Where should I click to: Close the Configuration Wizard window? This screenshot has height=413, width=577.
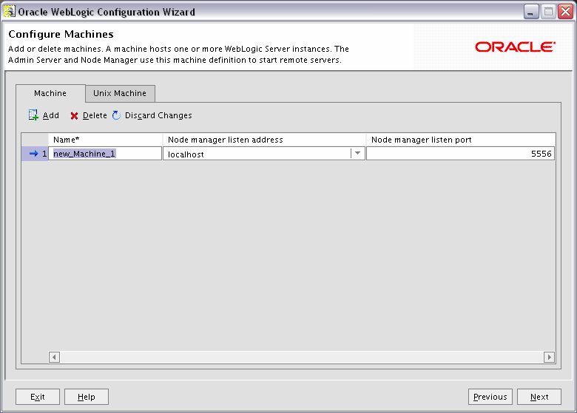coord(566,12)
